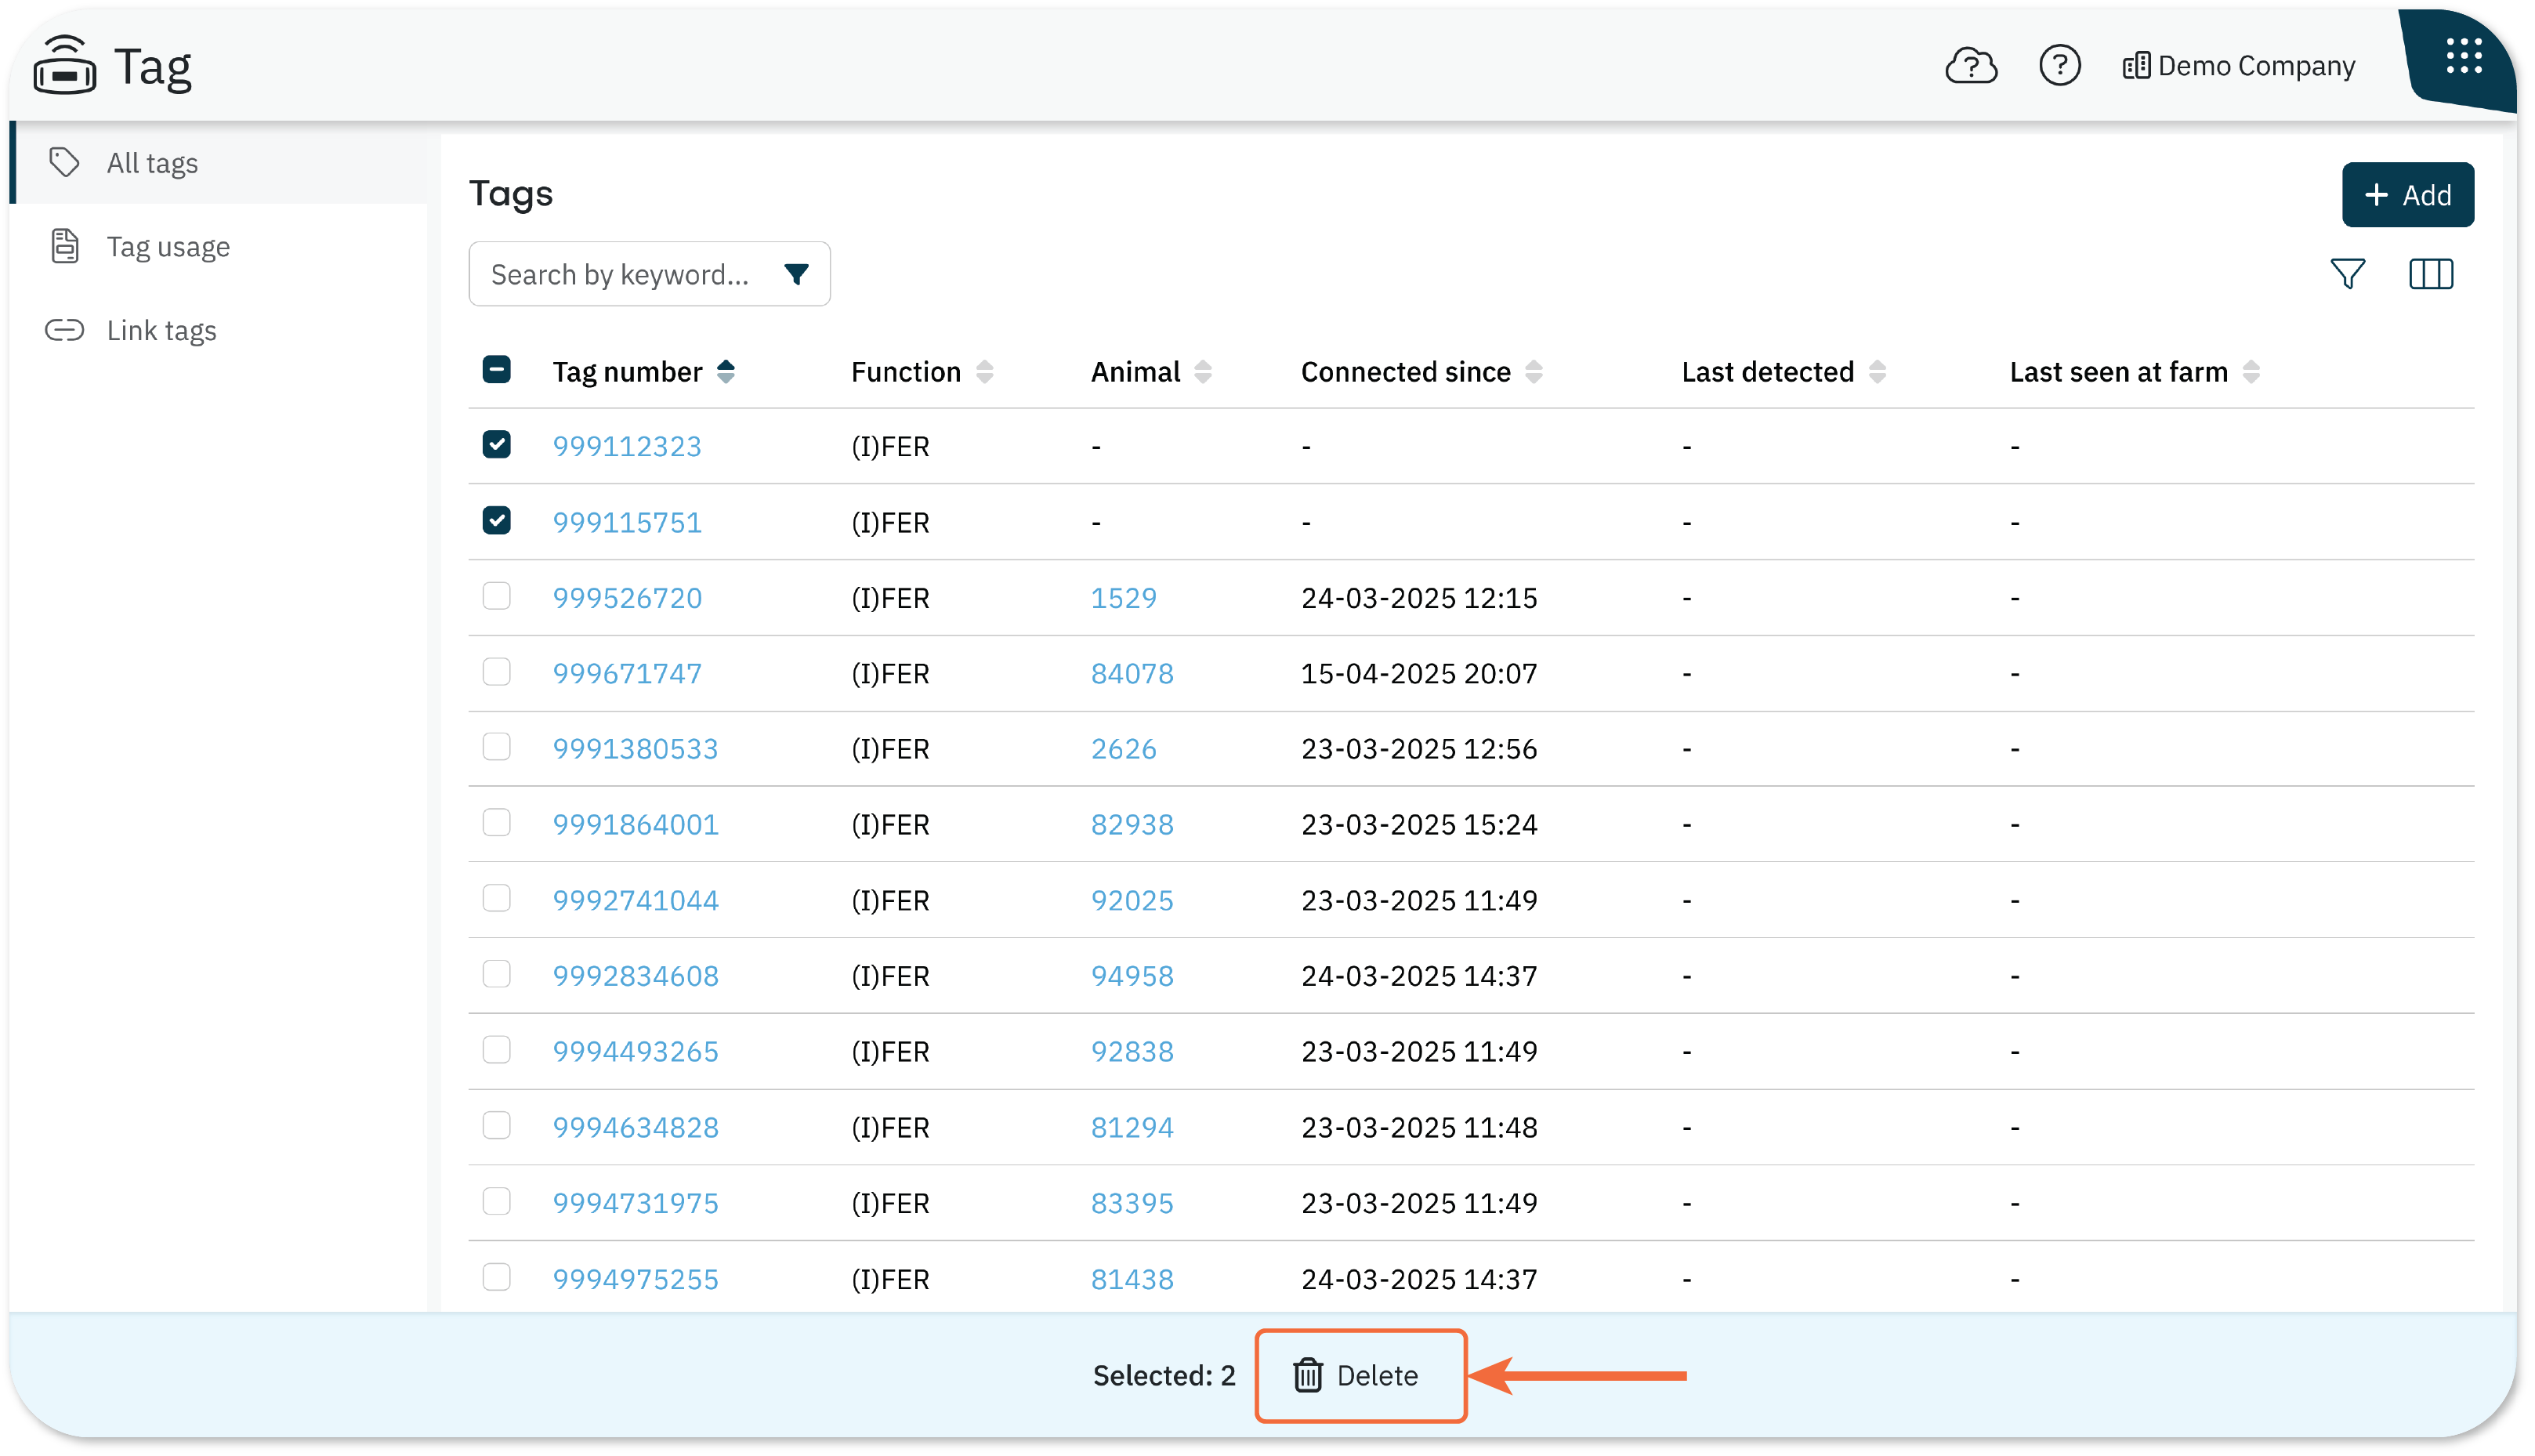
Task: Check the box for tag 9994493265
Action: click(x=496, y=1050)
